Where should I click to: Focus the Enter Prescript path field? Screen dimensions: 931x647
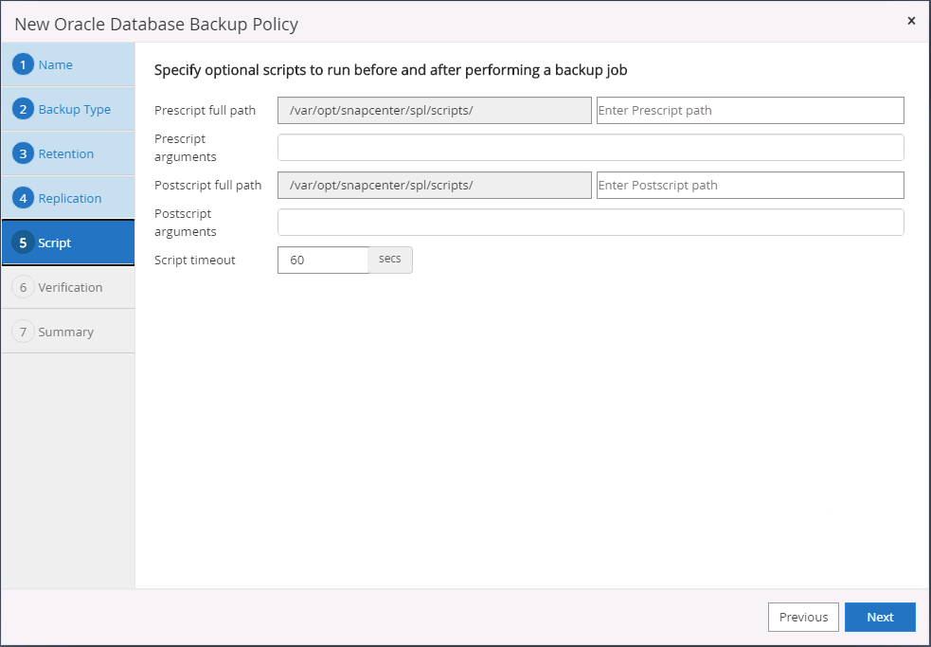point(749,111)
